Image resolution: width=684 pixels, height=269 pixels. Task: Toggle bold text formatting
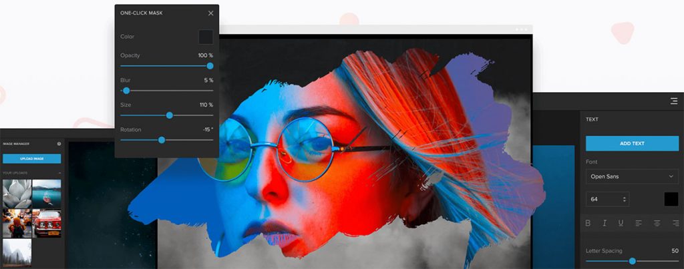coord(588,223)
